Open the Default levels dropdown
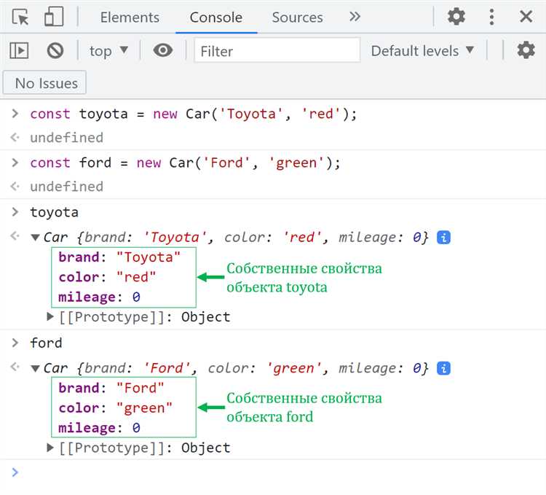 422,51
